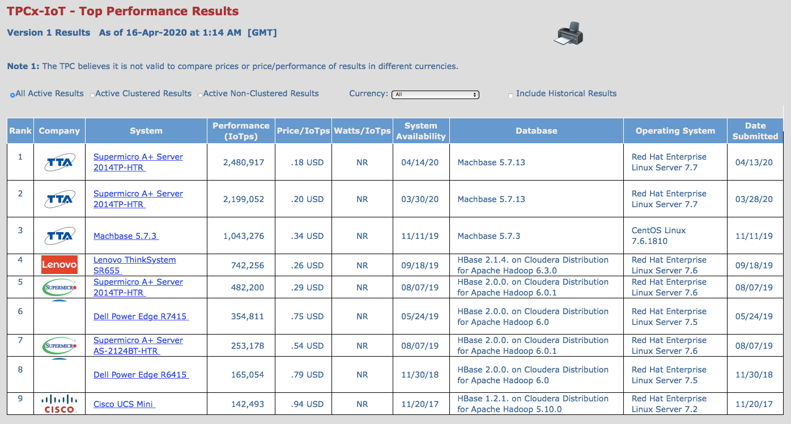The height and width of the screenshot is (424, 791).
Task: Click the Date Submitted column header
Action: [755, 131]
